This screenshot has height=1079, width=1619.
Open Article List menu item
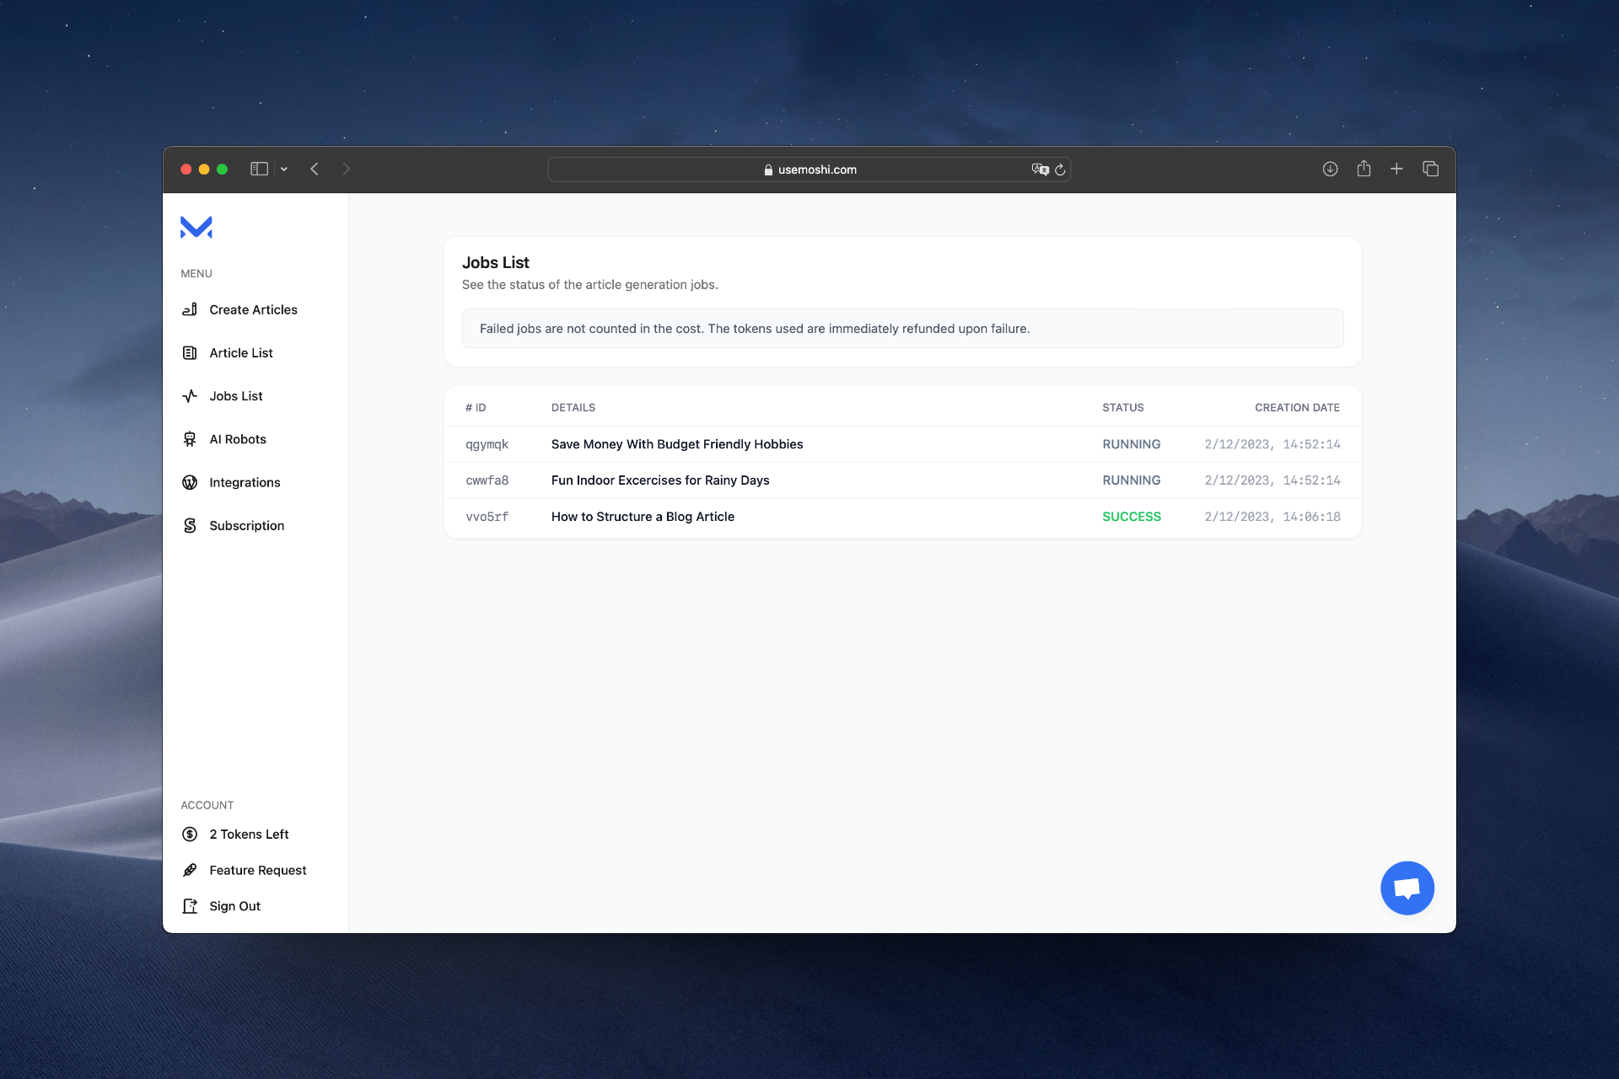click(x=240, y=352)
